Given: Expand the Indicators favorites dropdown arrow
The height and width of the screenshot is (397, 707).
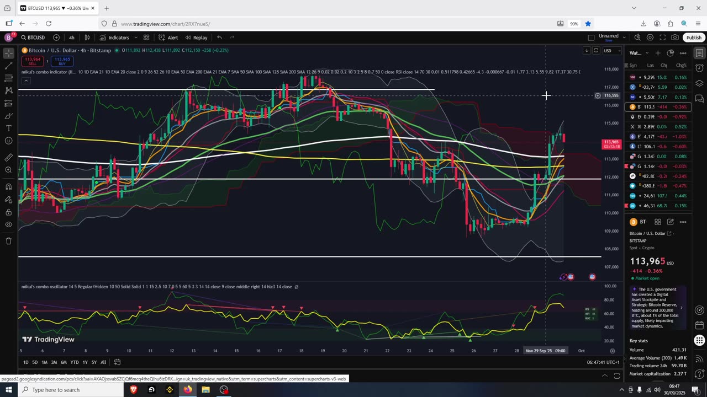Looking at the screenshot, I should (135, 37).
